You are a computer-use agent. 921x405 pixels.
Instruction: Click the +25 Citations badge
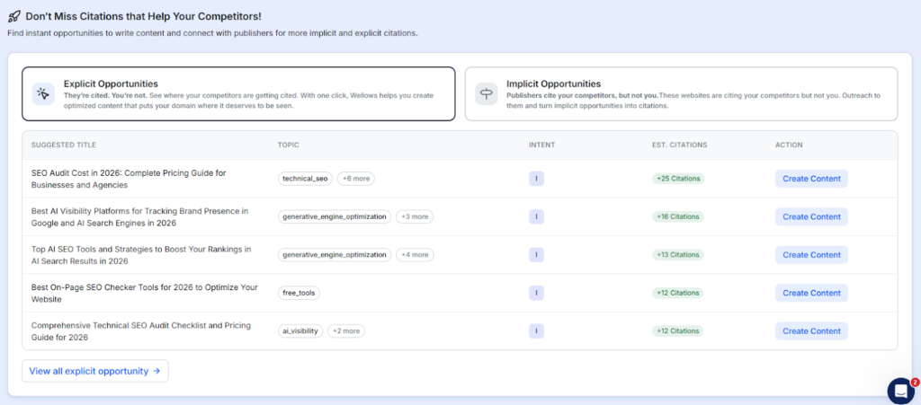coord(677,179)
